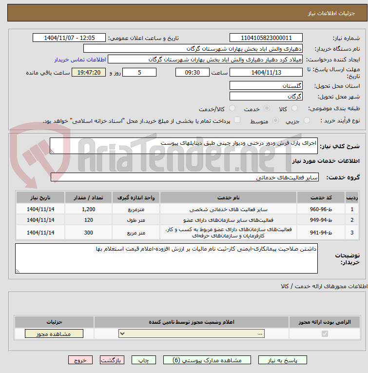Click the مشاهده مجوز button

pyautogui.click(x=54, y=334)
